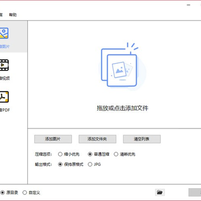Viewport: 201px width, 201px height.
Task: Open the image compression section icon
Action: click(4, 33)
